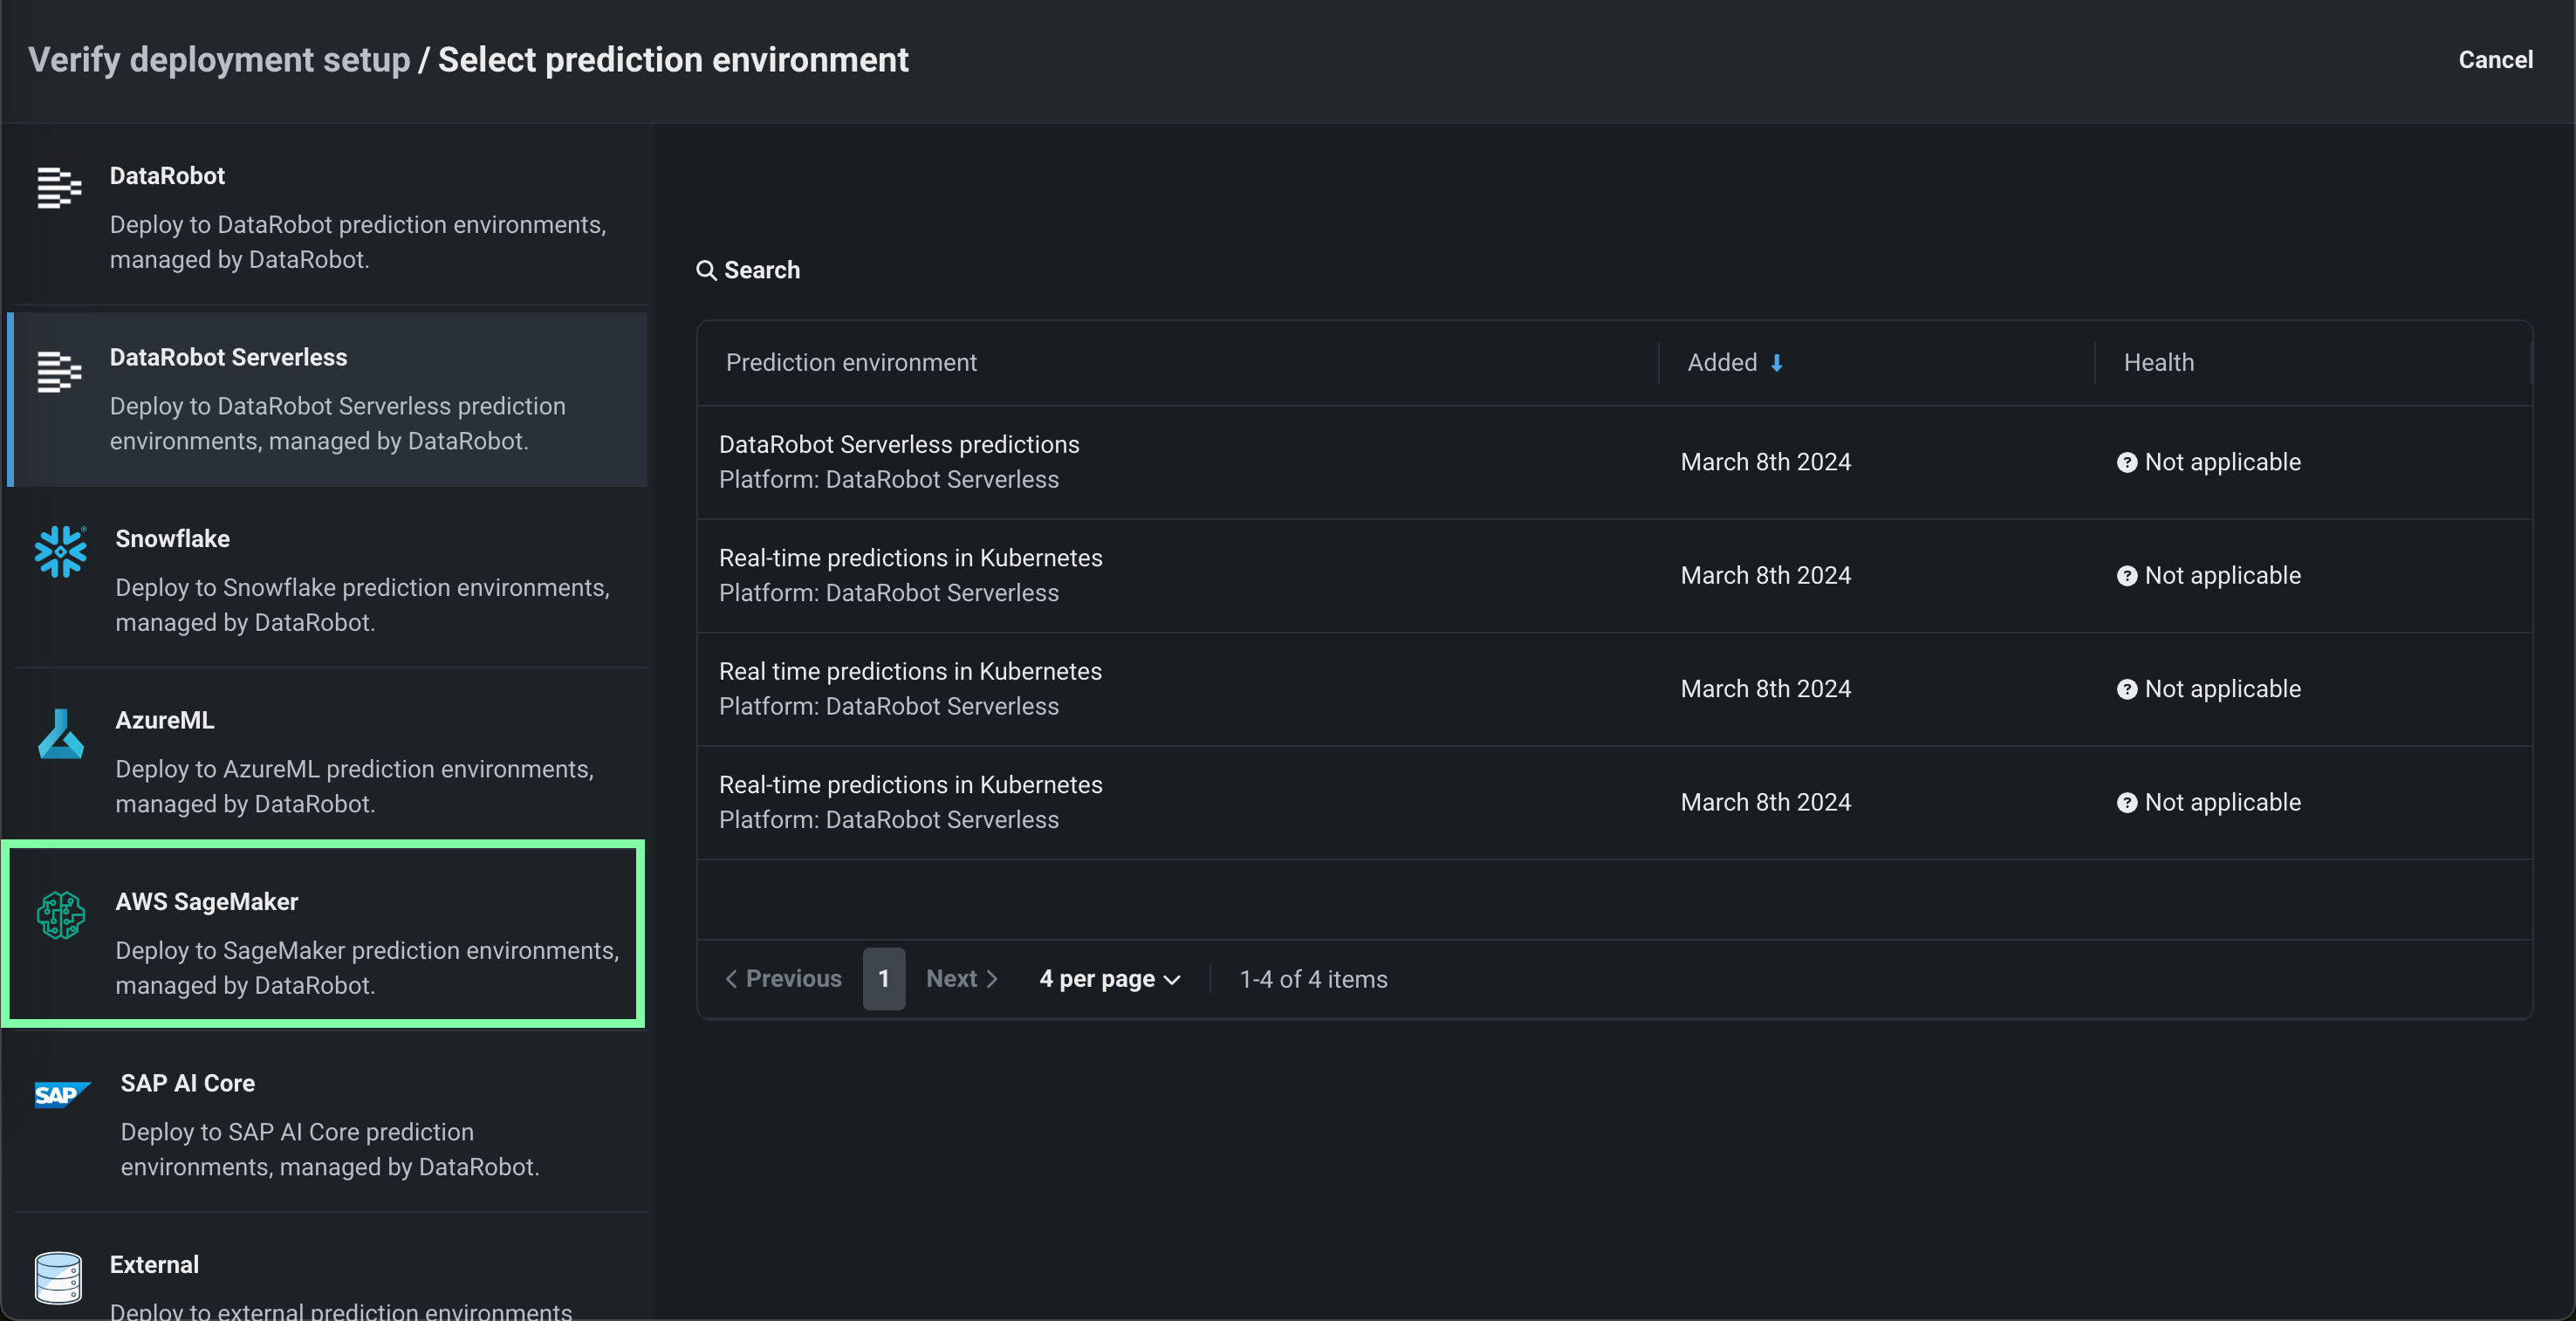Image resolution: width=2576 pixels, height=1321 pixels.
Task: Click the DataRobot Serverless logo icon
Action: click(x=59, y=371)
